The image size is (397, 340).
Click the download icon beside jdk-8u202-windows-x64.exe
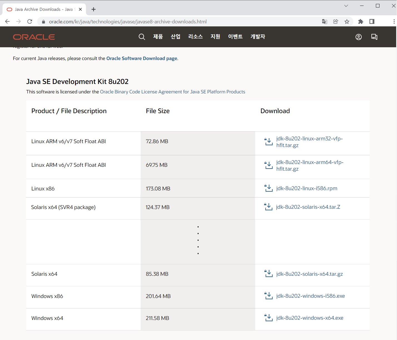268,317
